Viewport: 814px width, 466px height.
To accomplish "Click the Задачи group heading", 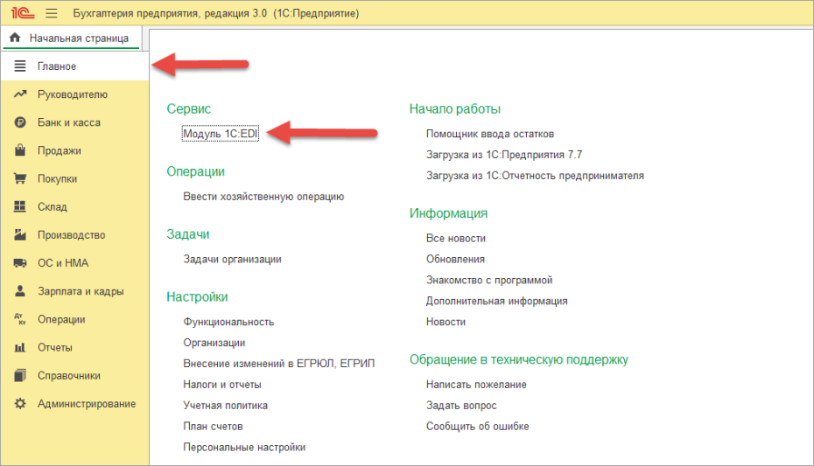I will [x=188, y=234].
